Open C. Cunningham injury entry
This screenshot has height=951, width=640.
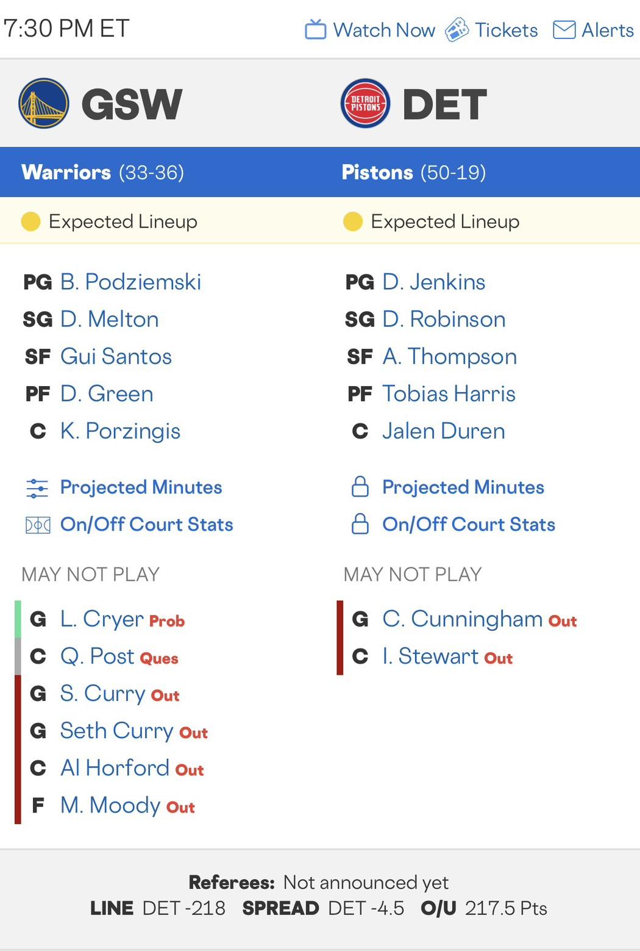pyautogui.click(x=462, y=619)
